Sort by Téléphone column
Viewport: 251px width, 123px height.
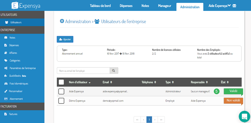coord(149,82)
